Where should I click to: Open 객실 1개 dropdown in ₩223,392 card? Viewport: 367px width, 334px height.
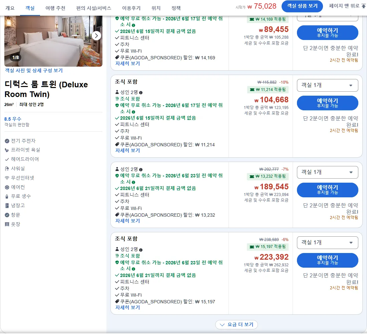327,243
